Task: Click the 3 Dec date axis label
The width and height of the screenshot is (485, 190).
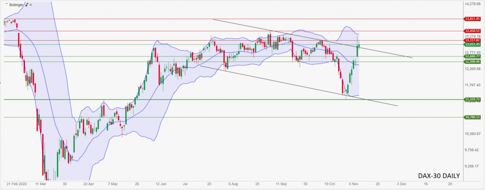Action: (x=402, y=183)
